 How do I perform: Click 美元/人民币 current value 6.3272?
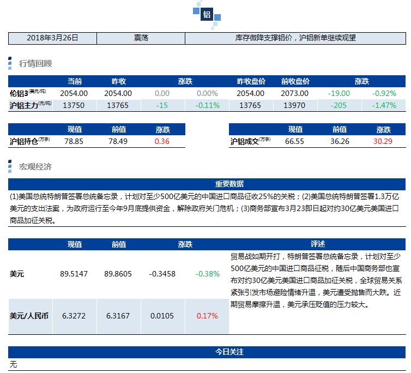point(74,316)
